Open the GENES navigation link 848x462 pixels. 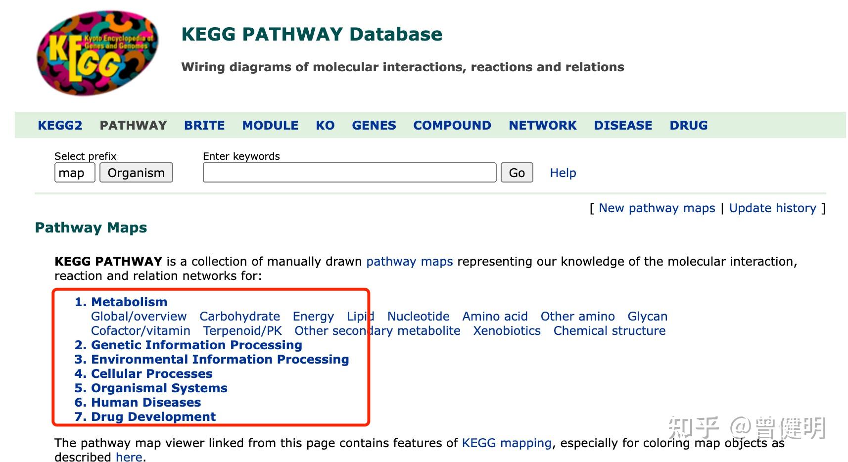coord(374,126)
